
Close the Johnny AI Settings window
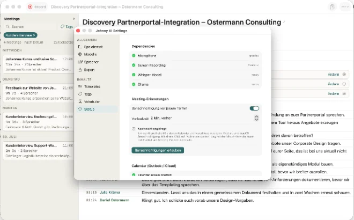(78, 31)
